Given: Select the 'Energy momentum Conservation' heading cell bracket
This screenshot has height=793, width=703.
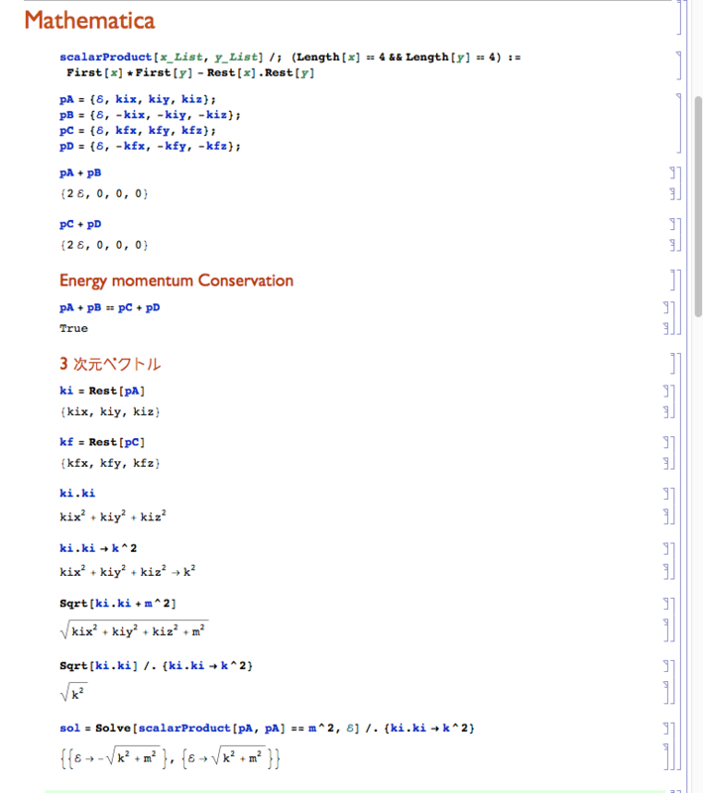Looking at the screenshot, I should tap(673, 281).
